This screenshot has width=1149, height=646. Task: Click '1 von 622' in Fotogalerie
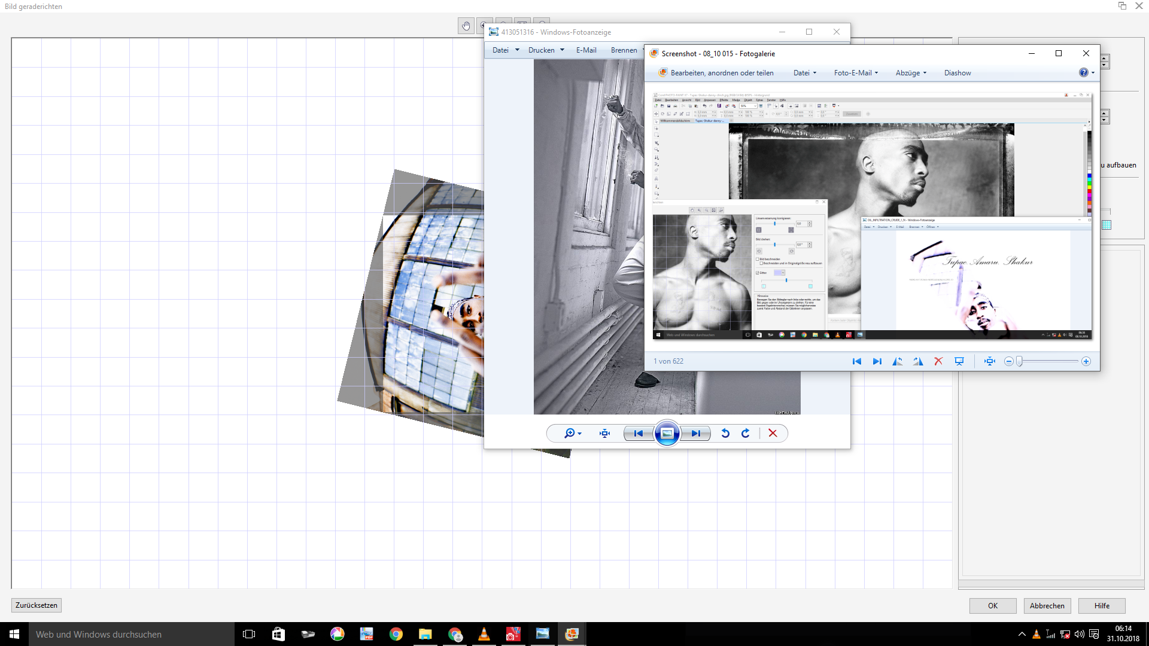(668, 361)
